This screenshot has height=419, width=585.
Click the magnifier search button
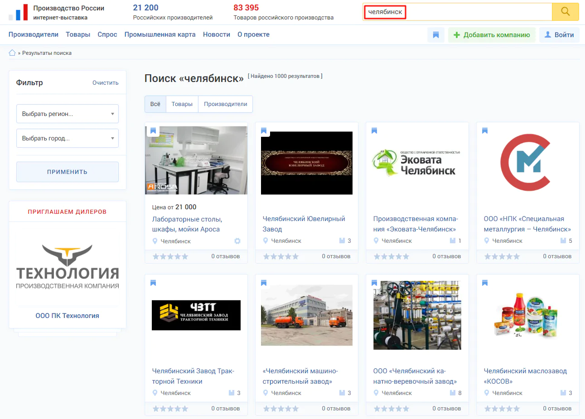[x=565, y=12]
